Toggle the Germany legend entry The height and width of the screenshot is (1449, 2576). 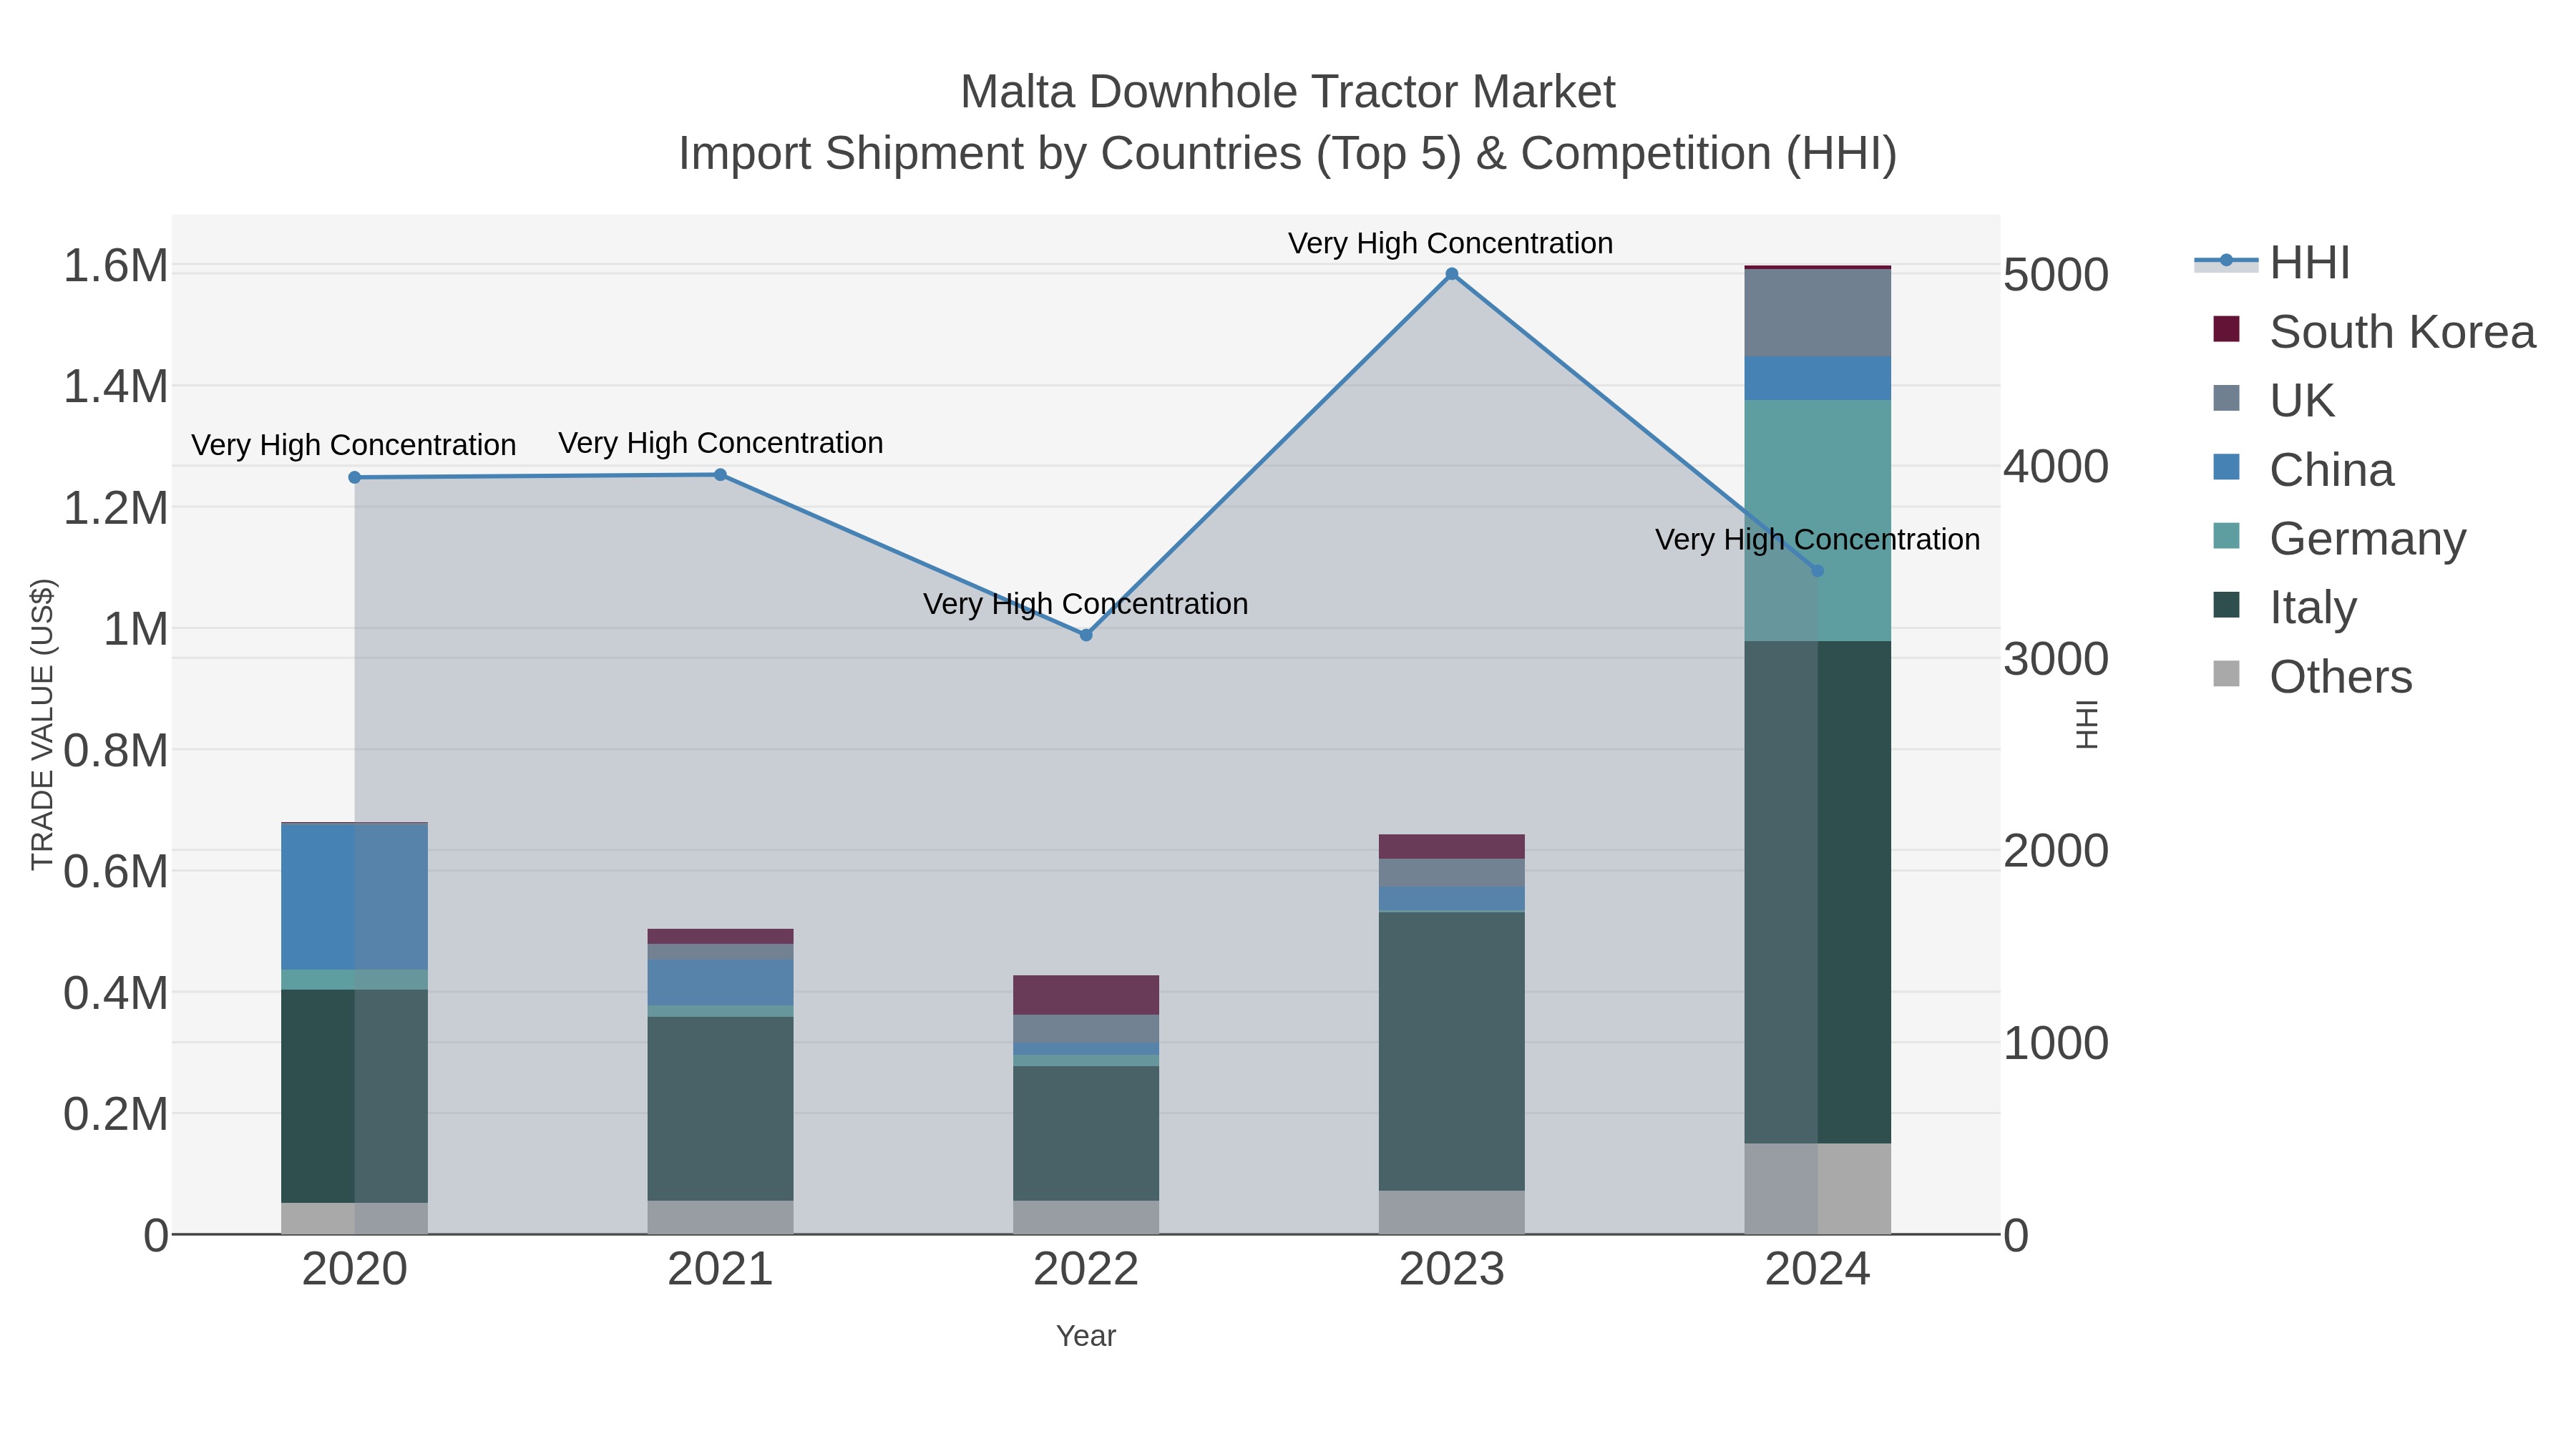click(x=2339, y=539)
